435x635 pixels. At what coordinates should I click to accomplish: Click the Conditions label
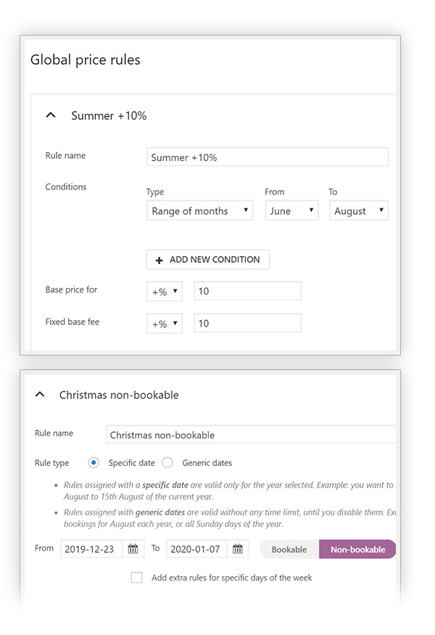point(66,187)
